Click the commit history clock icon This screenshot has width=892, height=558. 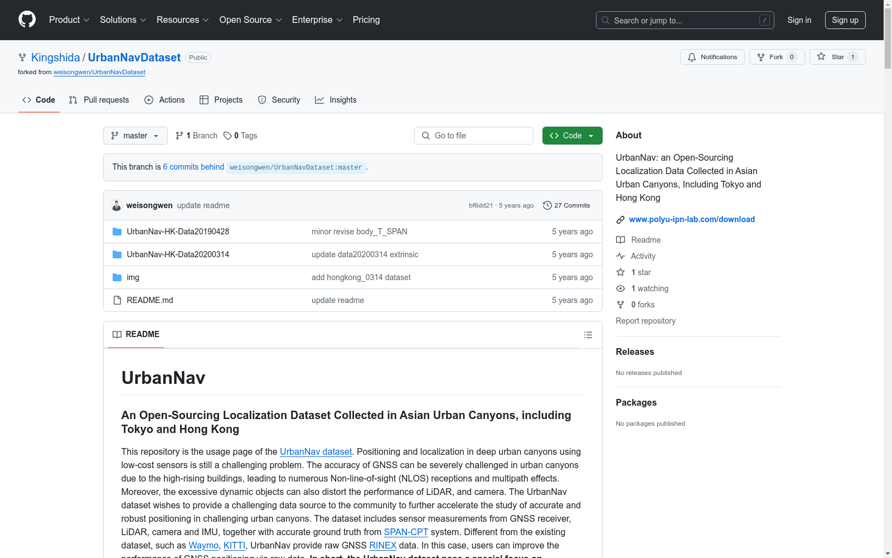tap(547, 205)
